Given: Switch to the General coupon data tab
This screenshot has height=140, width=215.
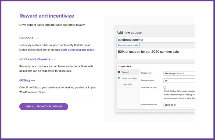Looking at the screenshot, I should pos(125,72).
